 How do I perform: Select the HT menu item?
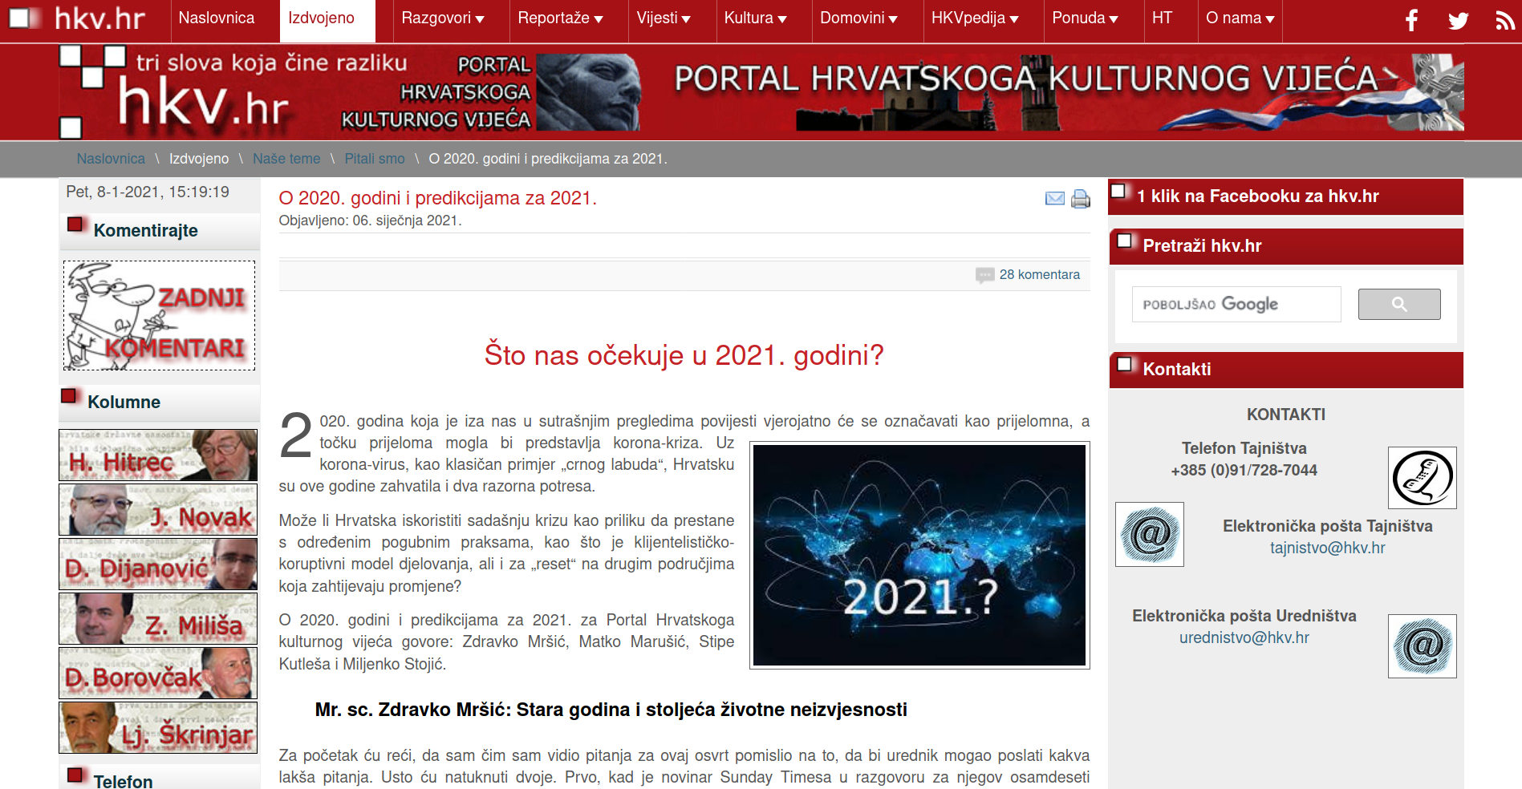pos(1161,18)
